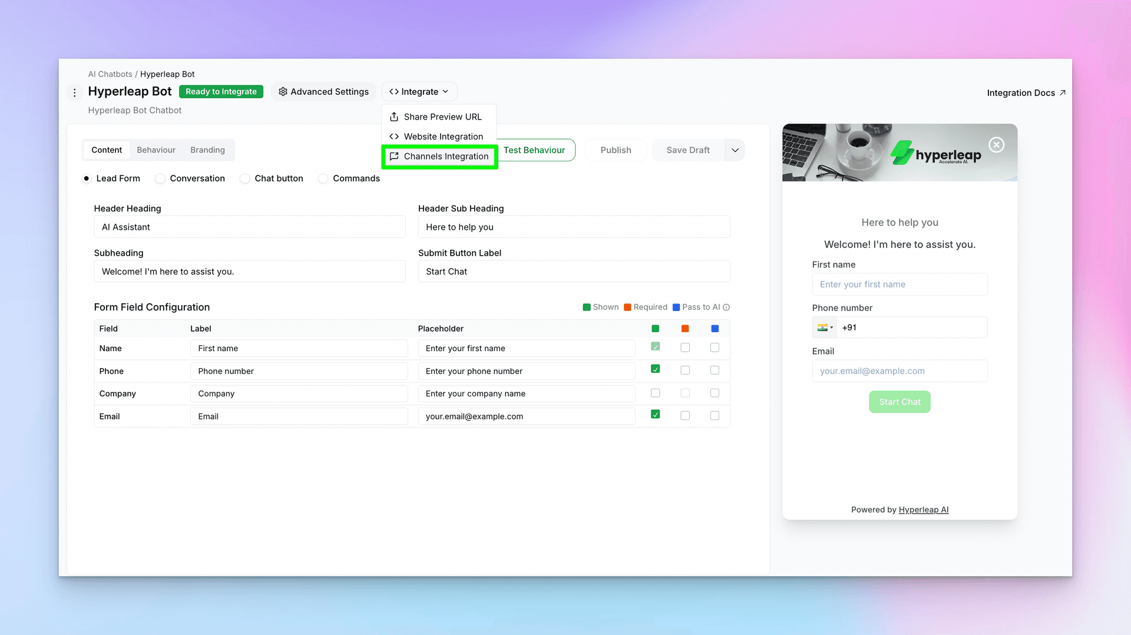Click the Integration Docs arrow icon
Screen dimensions: 1131x635
point(1062,93)
